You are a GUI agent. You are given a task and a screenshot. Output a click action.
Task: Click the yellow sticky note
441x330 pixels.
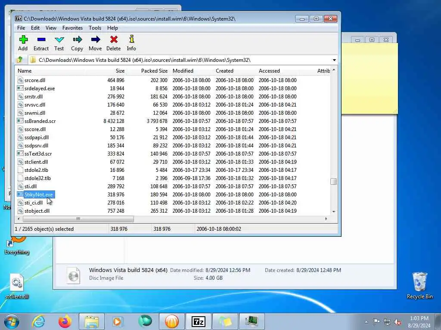tap(370, 79)
